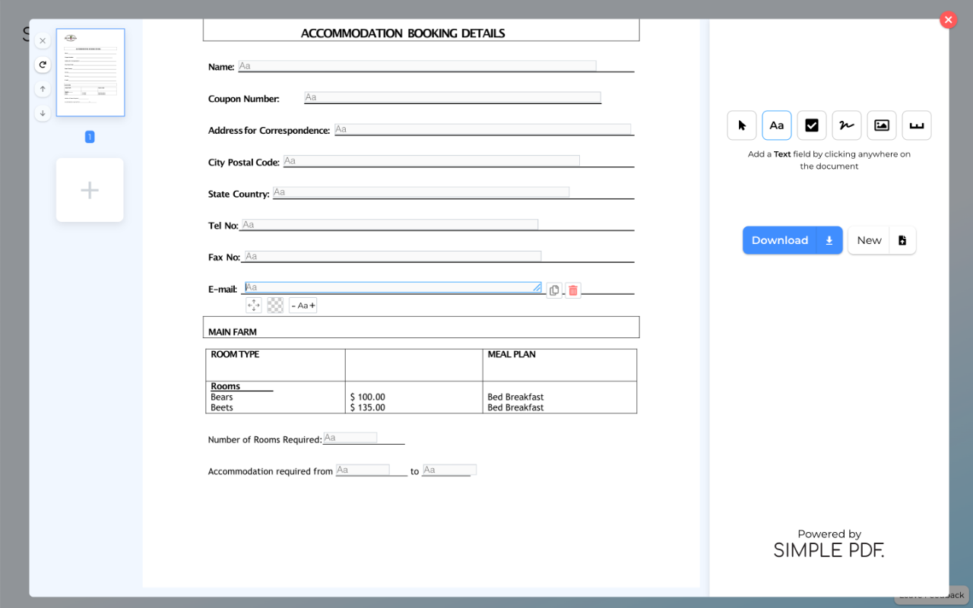This screenshot has height=608, width=973.
Task: Click "Bed Breakfast" in the Bears row
Action: pyautogui.click(x=515, y=397)
